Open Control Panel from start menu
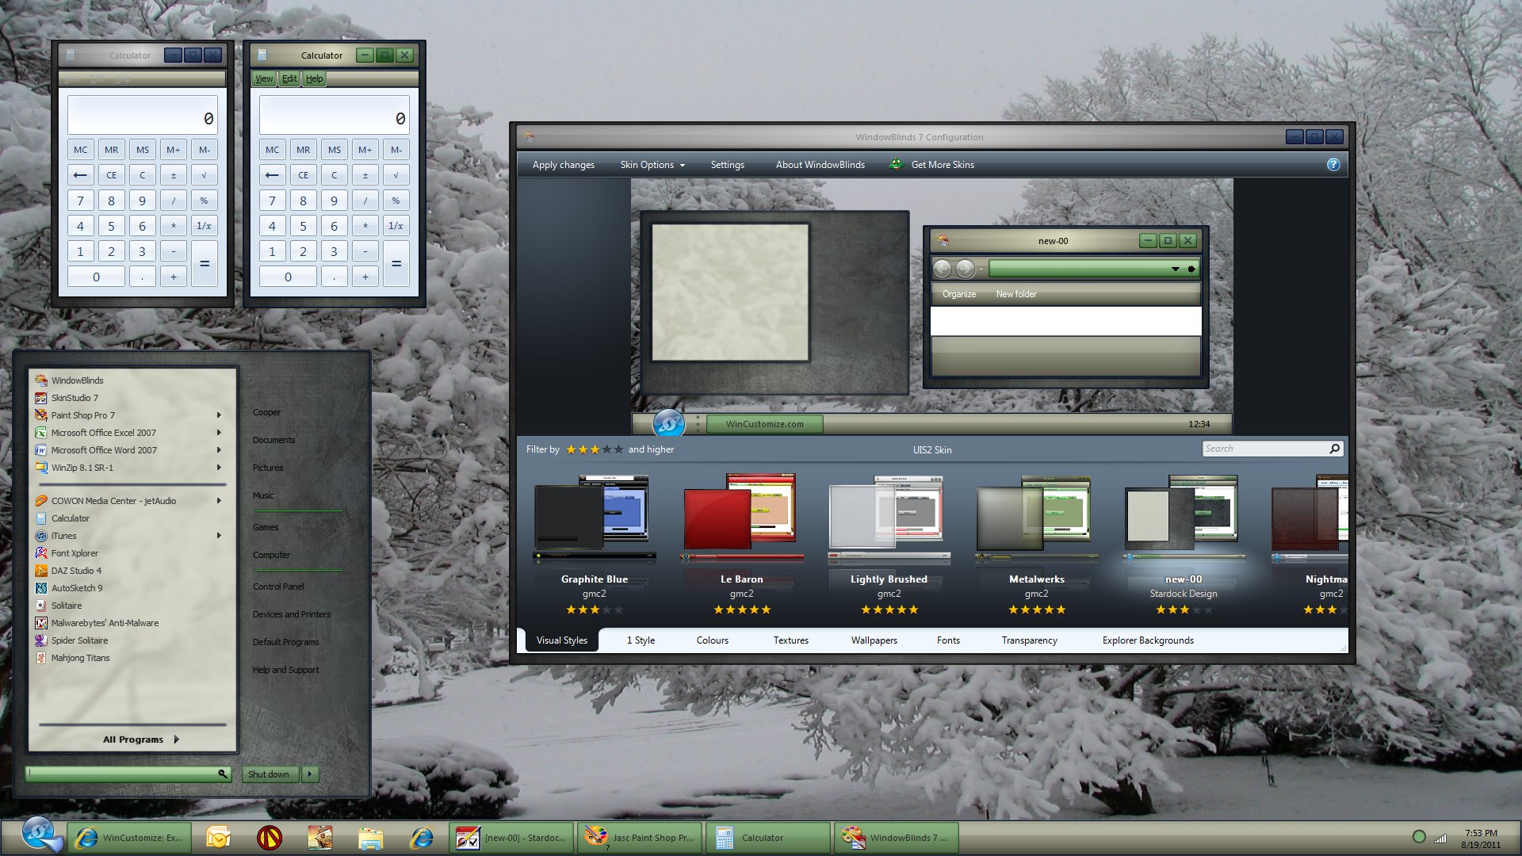1522x856 pixels. click(x=278, y=587)
